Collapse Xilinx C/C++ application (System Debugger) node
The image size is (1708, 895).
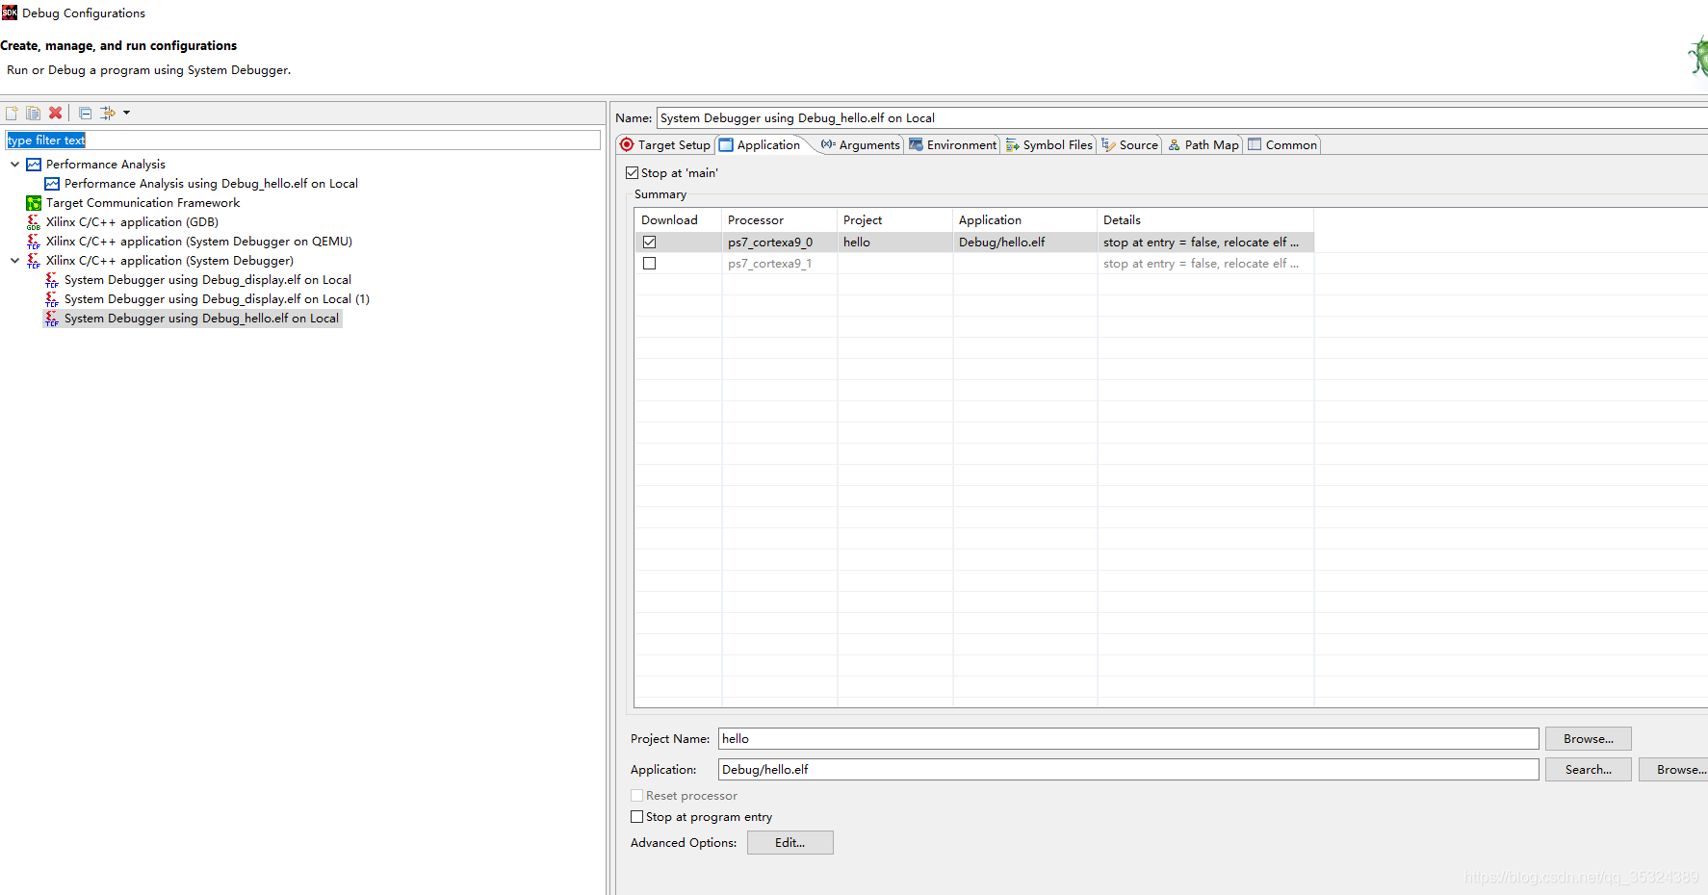click(14, 260)
